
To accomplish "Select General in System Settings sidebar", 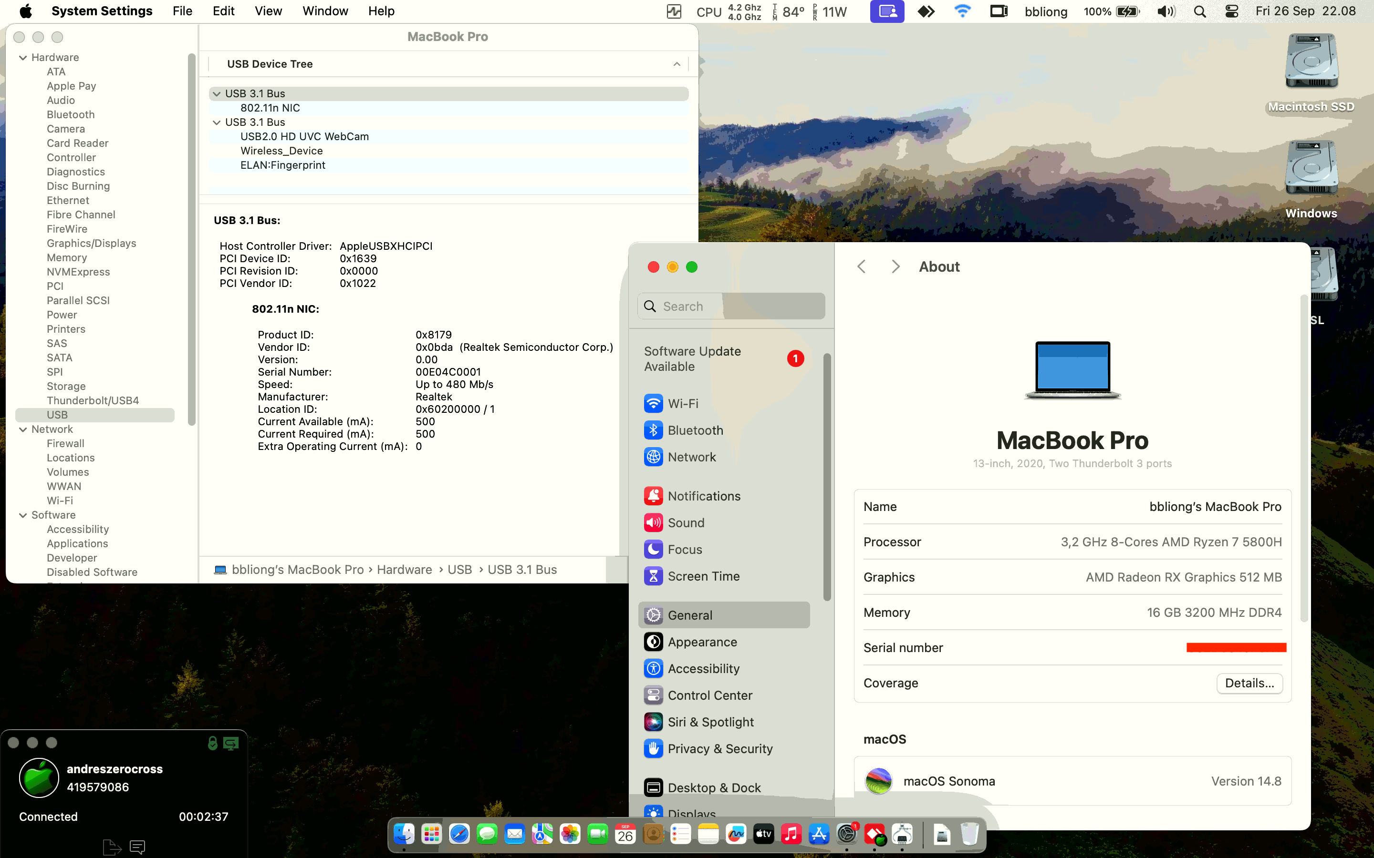I will pyautogui.click(x=724, y=615).
